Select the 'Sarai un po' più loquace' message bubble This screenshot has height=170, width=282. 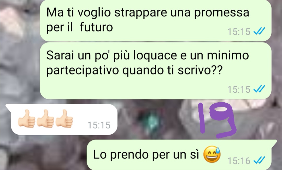(156, 71)
